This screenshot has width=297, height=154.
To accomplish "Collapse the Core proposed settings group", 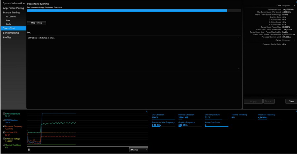I will click(x=294, y=6).
